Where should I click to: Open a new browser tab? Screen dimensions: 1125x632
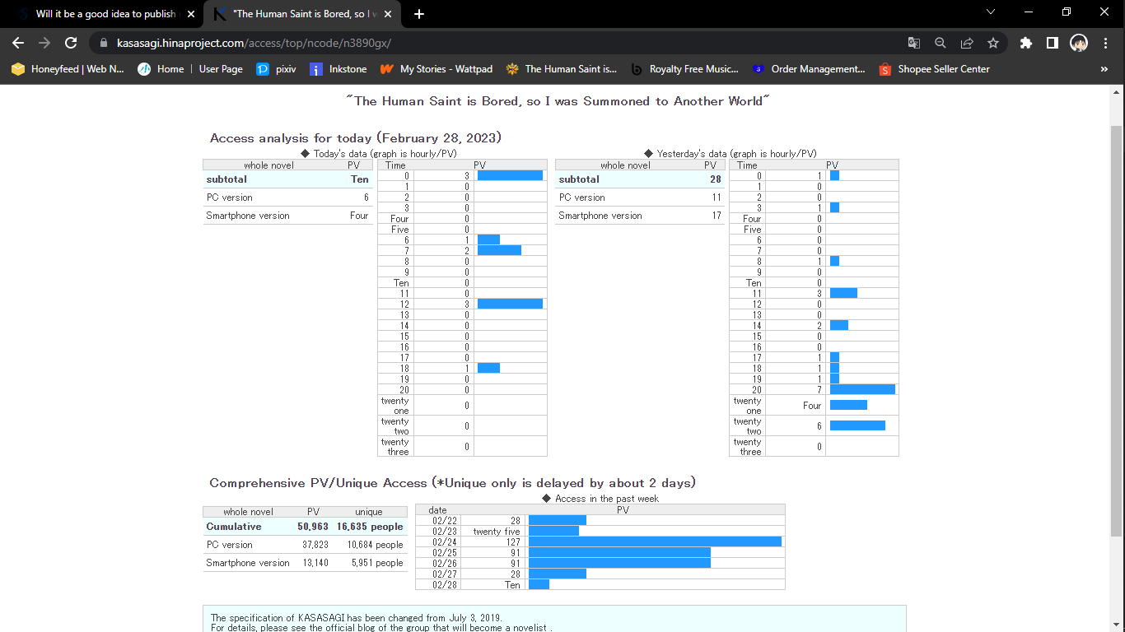click(x=419, y=14)
